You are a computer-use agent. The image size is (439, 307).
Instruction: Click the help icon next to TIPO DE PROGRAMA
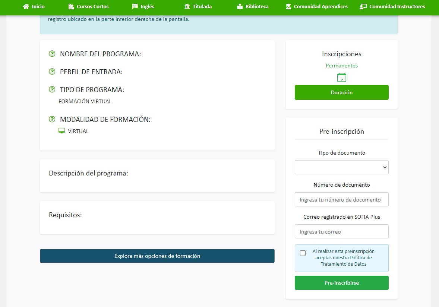click(52, 89)
